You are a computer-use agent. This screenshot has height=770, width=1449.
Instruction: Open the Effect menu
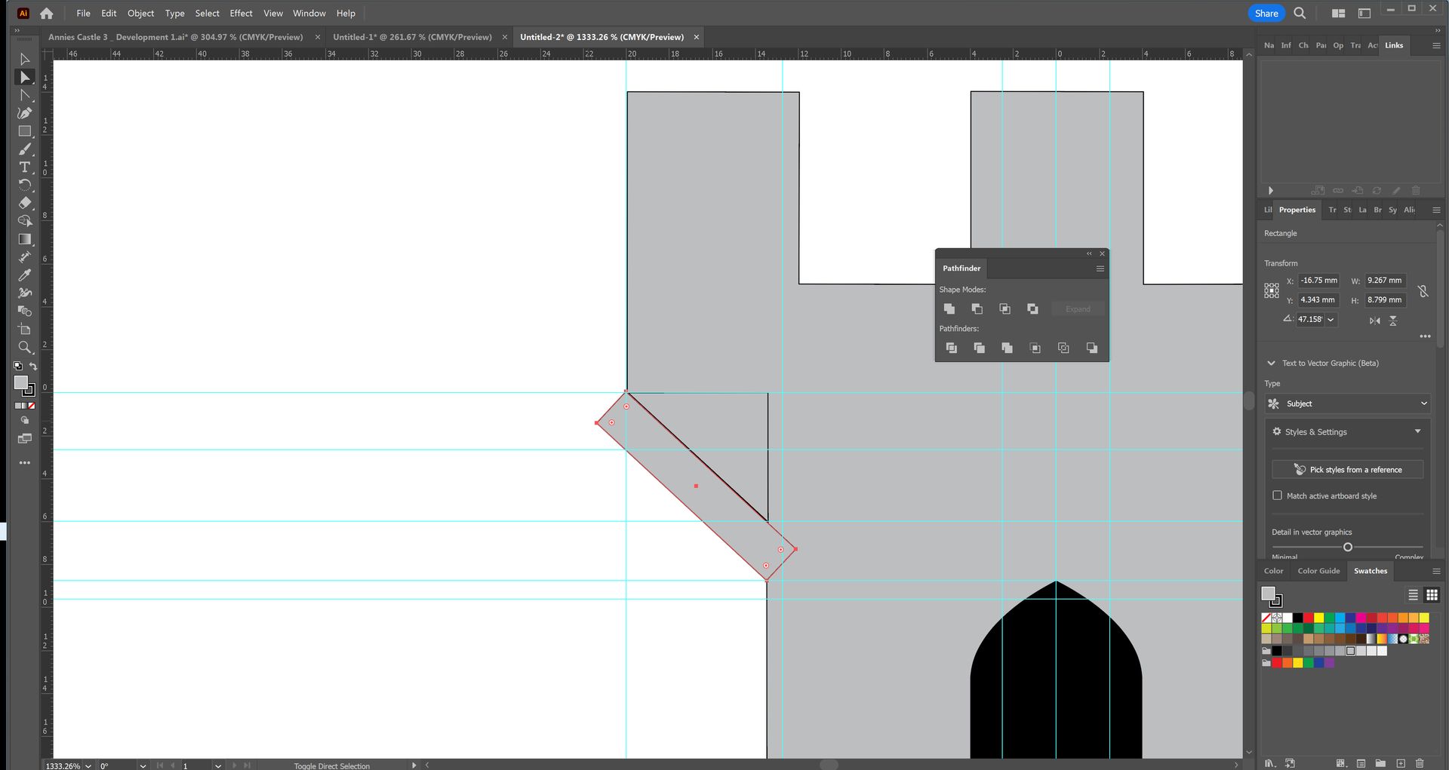coord(241,14)
